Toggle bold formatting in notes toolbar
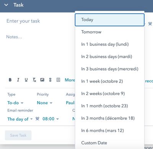The width and height of the screenshot is (153, 149). (10, 80)
